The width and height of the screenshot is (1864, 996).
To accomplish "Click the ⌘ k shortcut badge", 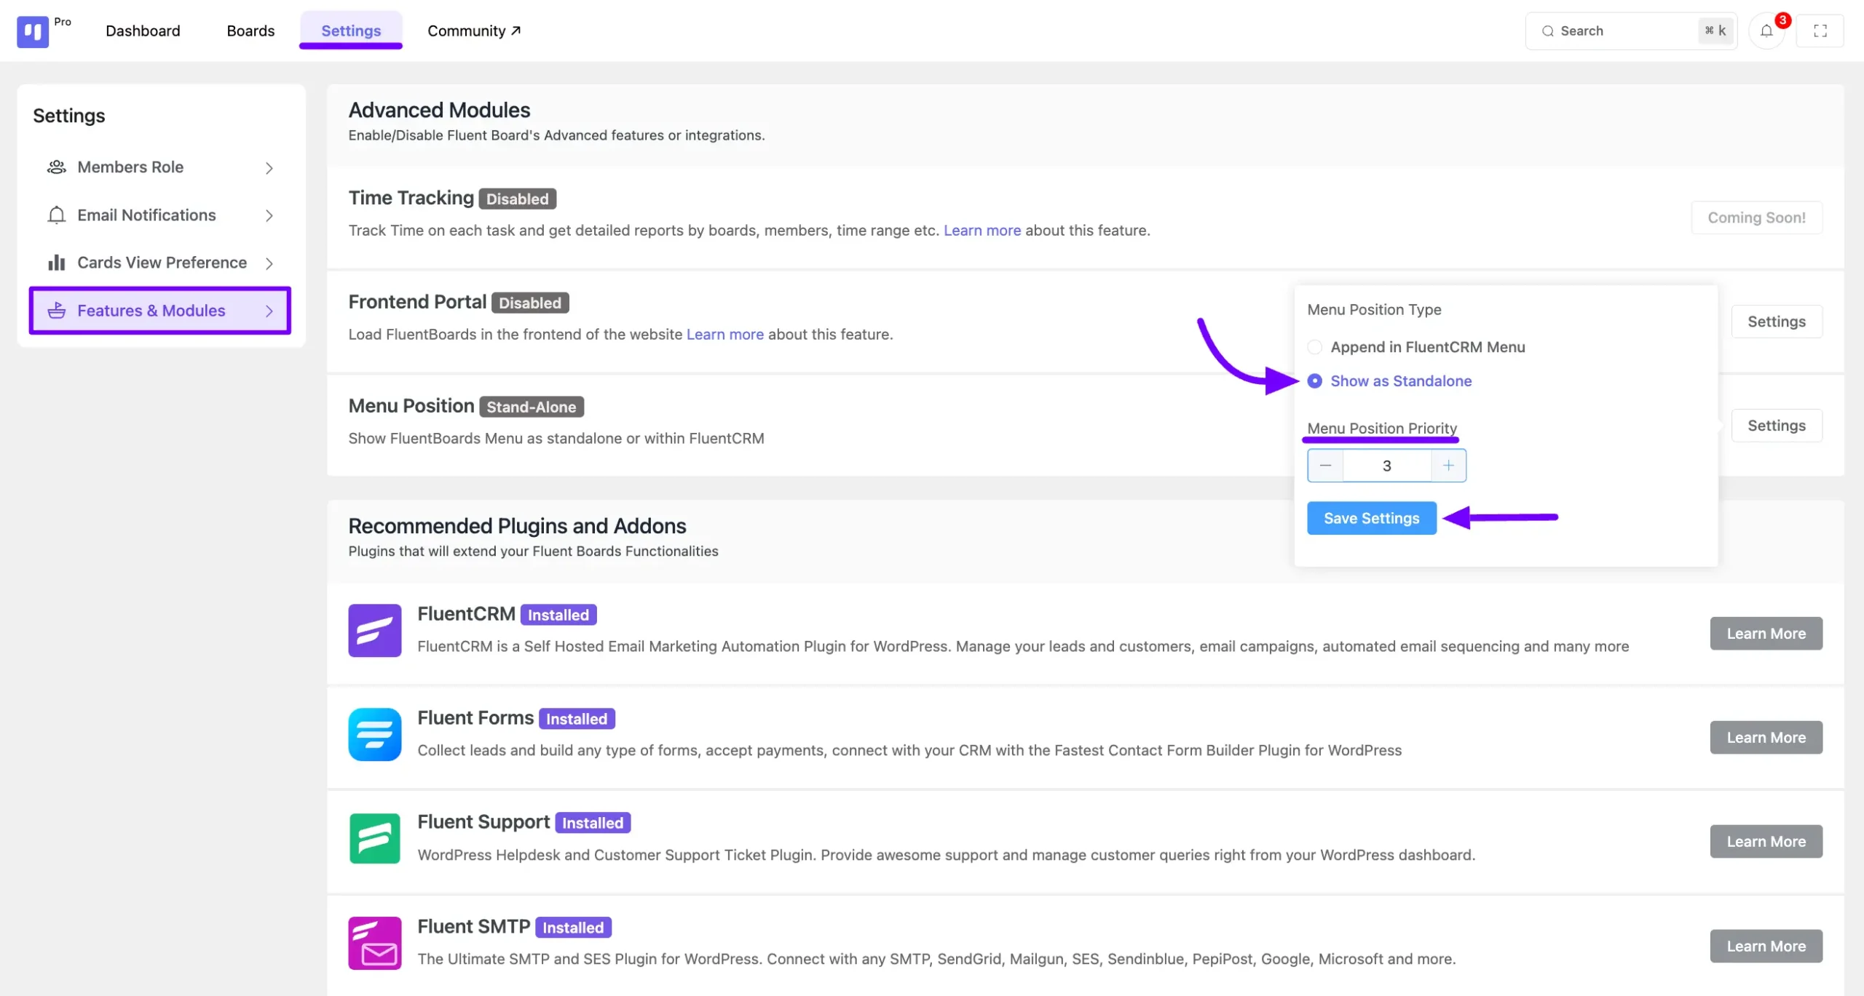I will coord(1715,31).
